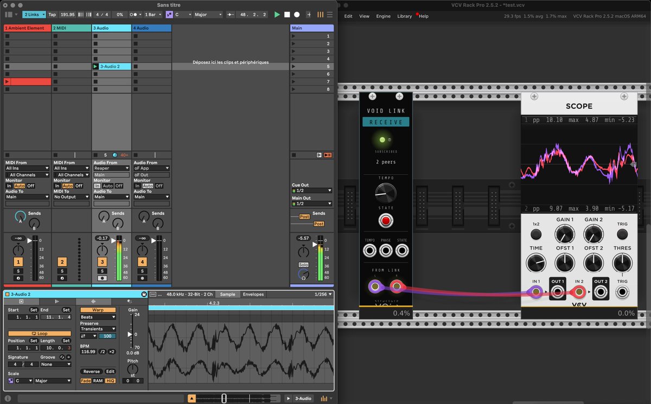
Task: Click the Tap tempo button
Action: click(x=52, y=15)
